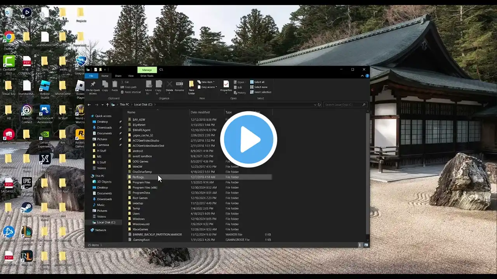Viewport: 497px width, 279px height.
Task: Open the recent locations dropdown arrow
Action: [x=103, y=105]
